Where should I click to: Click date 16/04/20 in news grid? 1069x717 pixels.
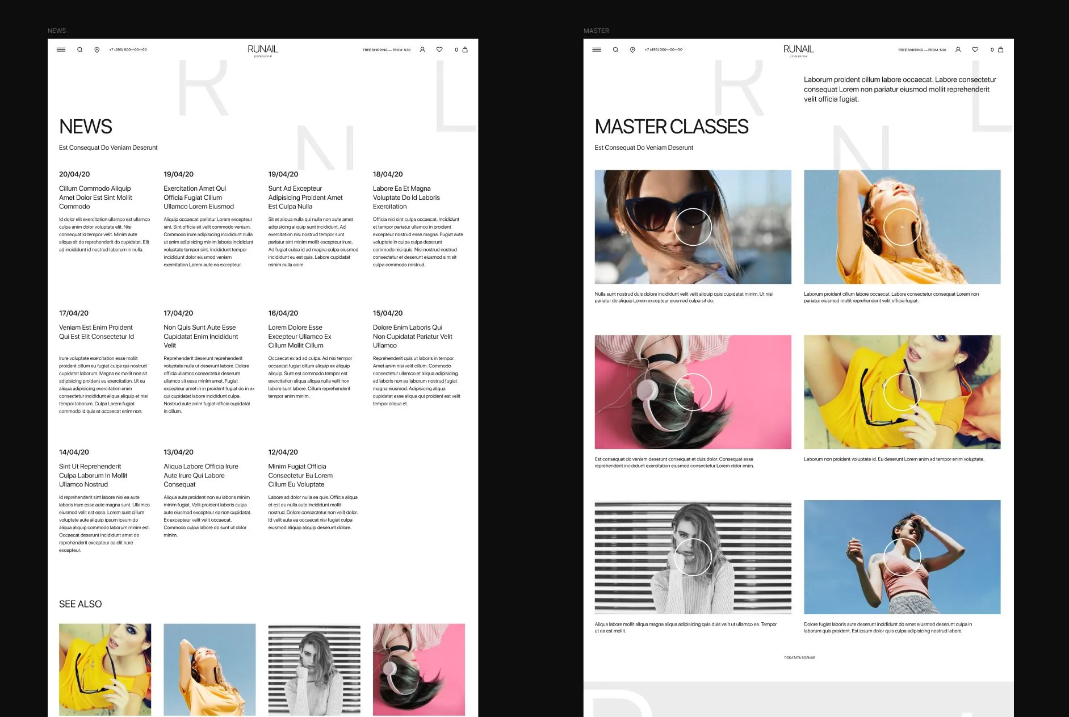(283, 313)
